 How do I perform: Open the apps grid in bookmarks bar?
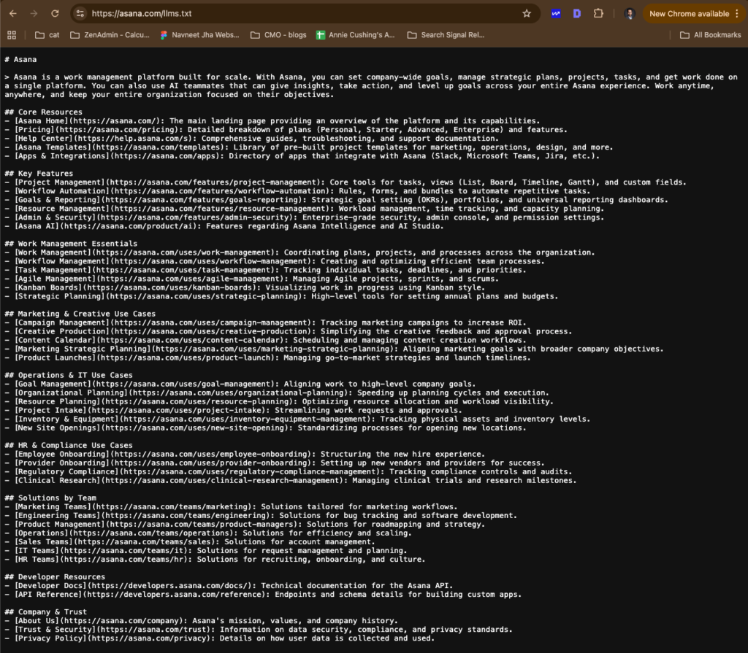tap(12, 35)
